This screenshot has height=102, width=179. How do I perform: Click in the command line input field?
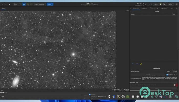point(152,85)
